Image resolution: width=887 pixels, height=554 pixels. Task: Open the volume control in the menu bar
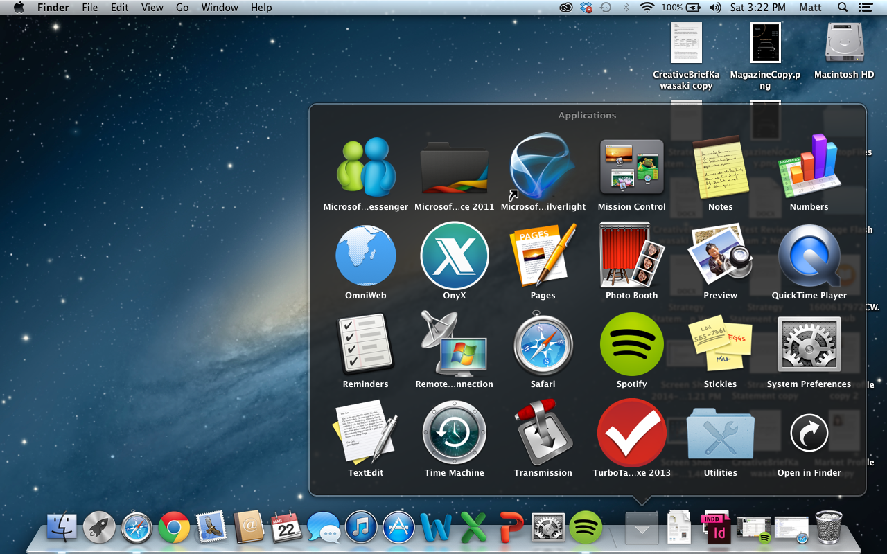coord(715,8)
